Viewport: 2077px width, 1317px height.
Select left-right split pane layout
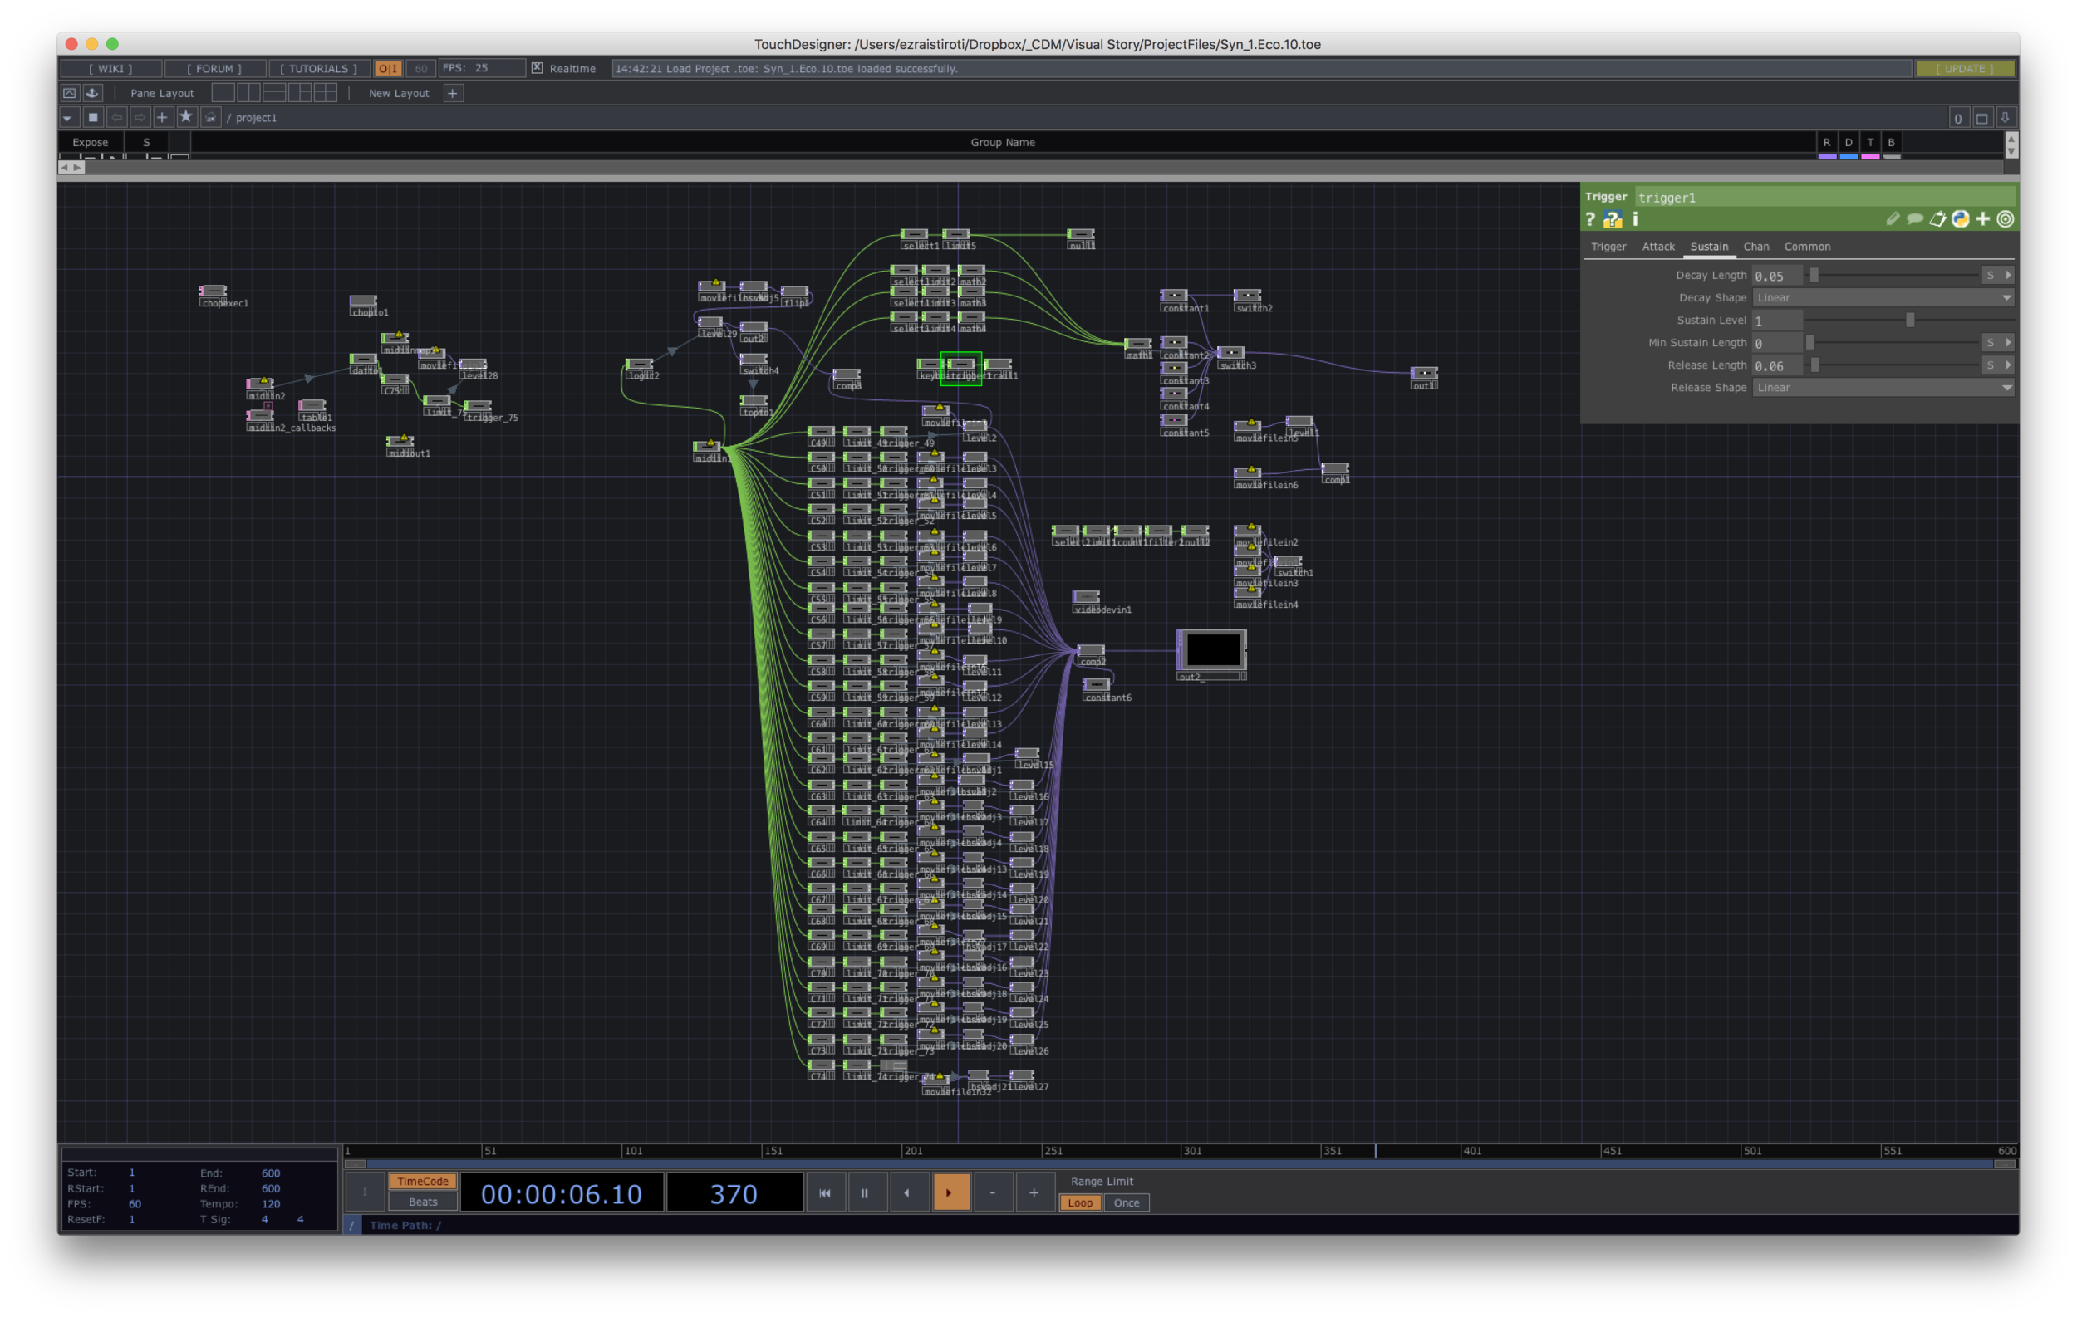(x=248, y=93)
